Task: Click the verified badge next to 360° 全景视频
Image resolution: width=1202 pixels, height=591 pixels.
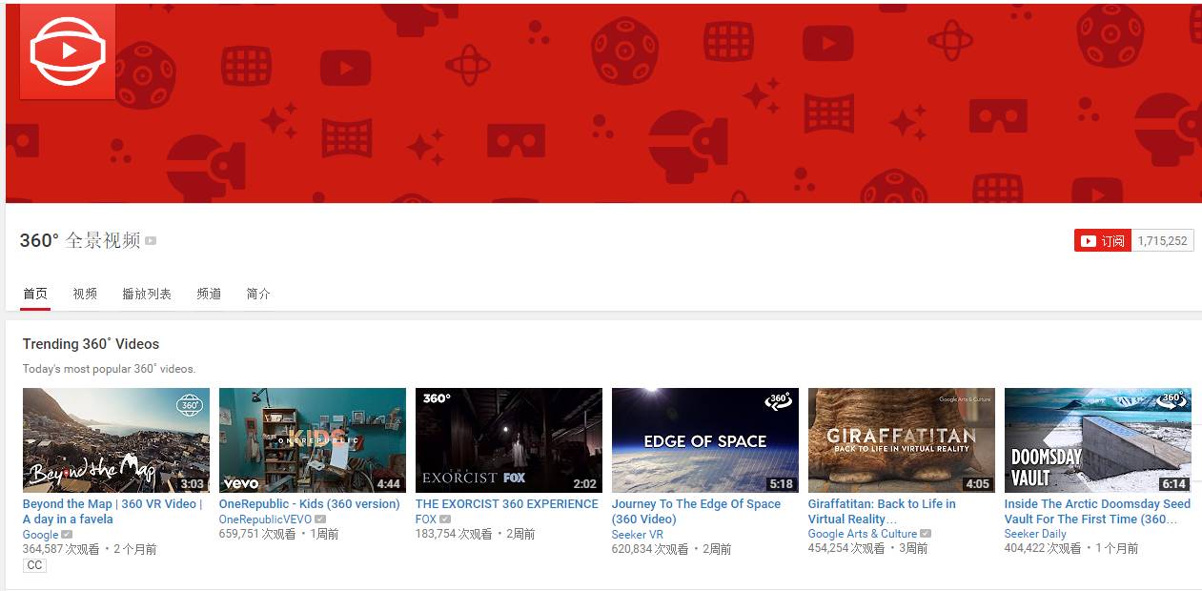Action: [151, 241]
